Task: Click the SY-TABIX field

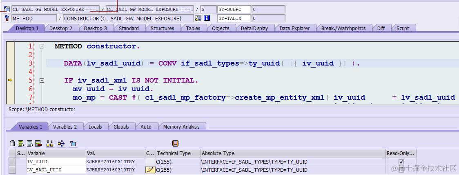Action: 234,18
